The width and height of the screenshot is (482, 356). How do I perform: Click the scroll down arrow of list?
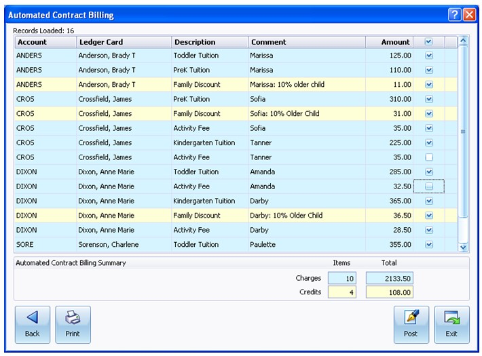tap(463, 247)
